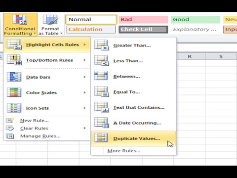Select Color Scales in the menu
Viewport: 237px width, 178px height.
coord(47,92)
